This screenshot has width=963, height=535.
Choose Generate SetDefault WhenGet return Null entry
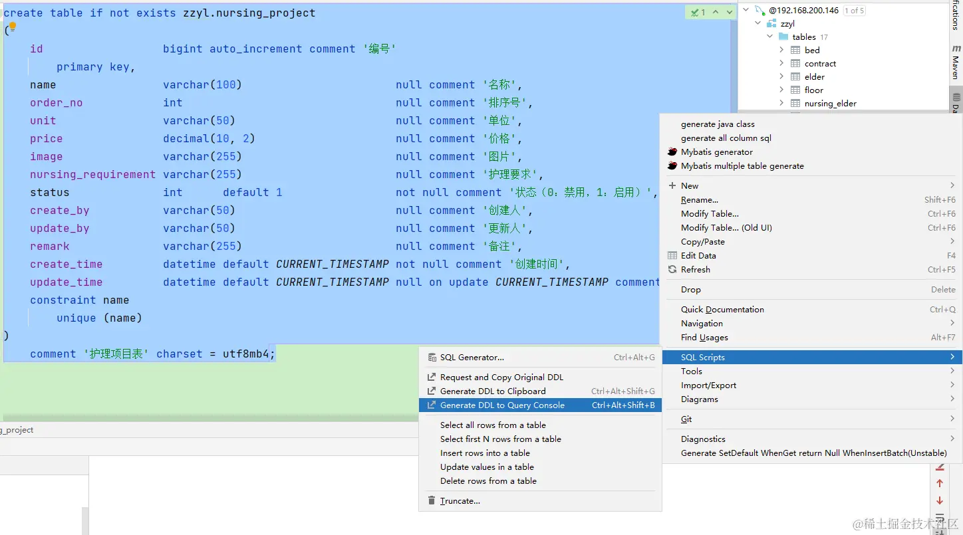(812, 453)
